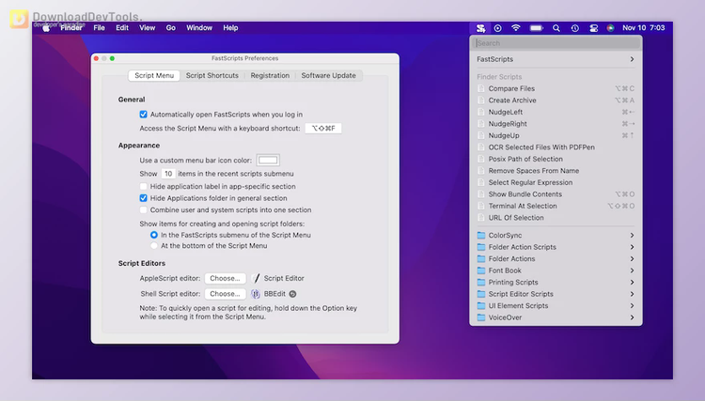
Task: Click the UI Element Scripts folder icon
Action: (481, 305)
